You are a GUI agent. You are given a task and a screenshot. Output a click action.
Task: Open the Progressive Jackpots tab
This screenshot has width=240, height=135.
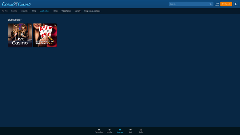92,11
